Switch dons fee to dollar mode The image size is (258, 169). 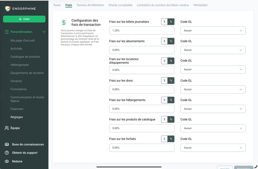(164, 80)
